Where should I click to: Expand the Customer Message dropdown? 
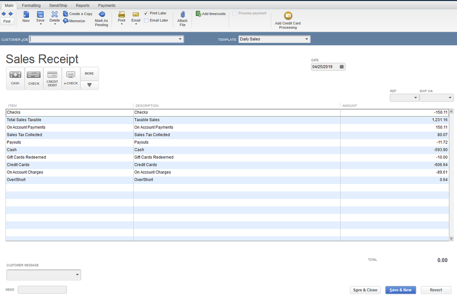tap(77, 275)
